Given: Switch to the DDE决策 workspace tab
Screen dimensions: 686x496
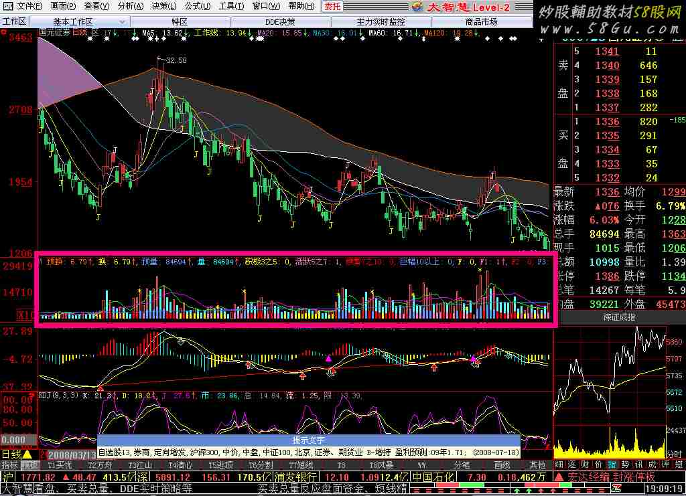Looking at the screenshot, I should pyautogui.click(x=280, y=21).
